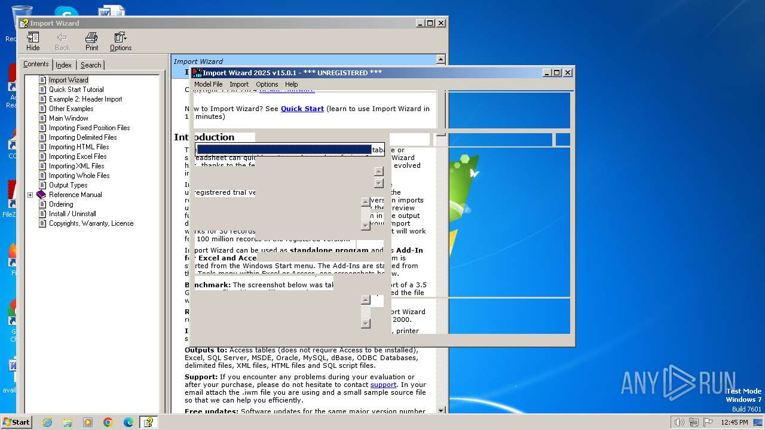This screenshot has height=430, width=765.
Task: Open the Options toolbar icon in help window
Action: pyautogui.click(x=121, y=41)
